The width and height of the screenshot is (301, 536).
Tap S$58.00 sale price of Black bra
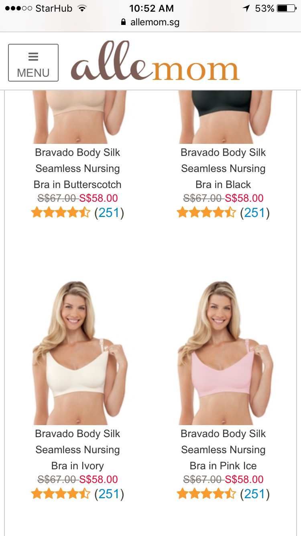click(244, 198)
